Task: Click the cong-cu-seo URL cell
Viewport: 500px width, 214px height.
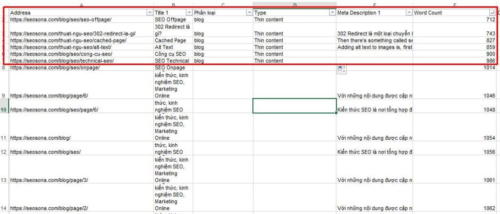Action: pos(81,54)
